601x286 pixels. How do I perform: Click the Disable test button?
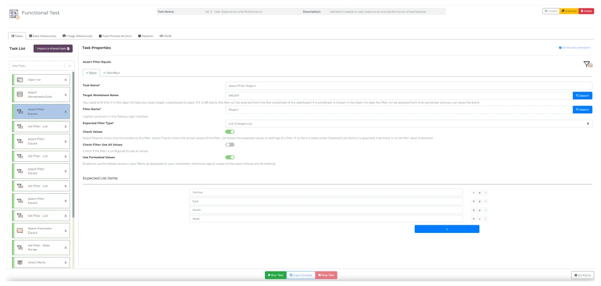pyautogui.click(x=551, y=11)
